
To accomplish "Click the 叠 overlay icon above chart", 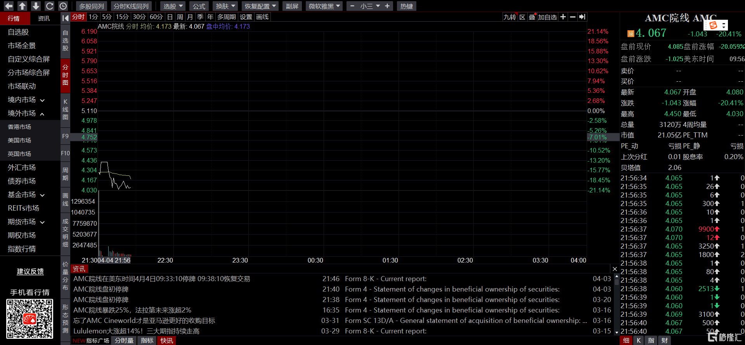I will coord(532,17).
